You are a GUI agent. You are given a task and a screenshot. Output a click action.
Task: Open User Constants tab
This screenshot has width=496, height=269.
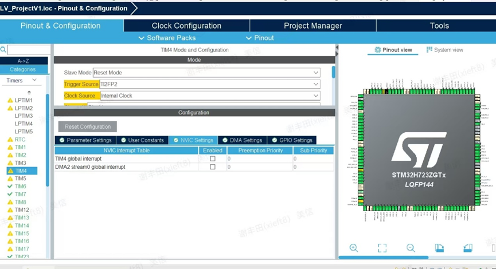pyautogui.click(x=142, y=140)
